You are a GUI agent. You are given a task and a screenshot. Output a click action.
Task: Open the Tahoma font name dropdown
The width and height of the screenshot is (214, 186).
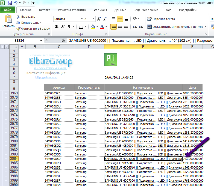point(82,19)
